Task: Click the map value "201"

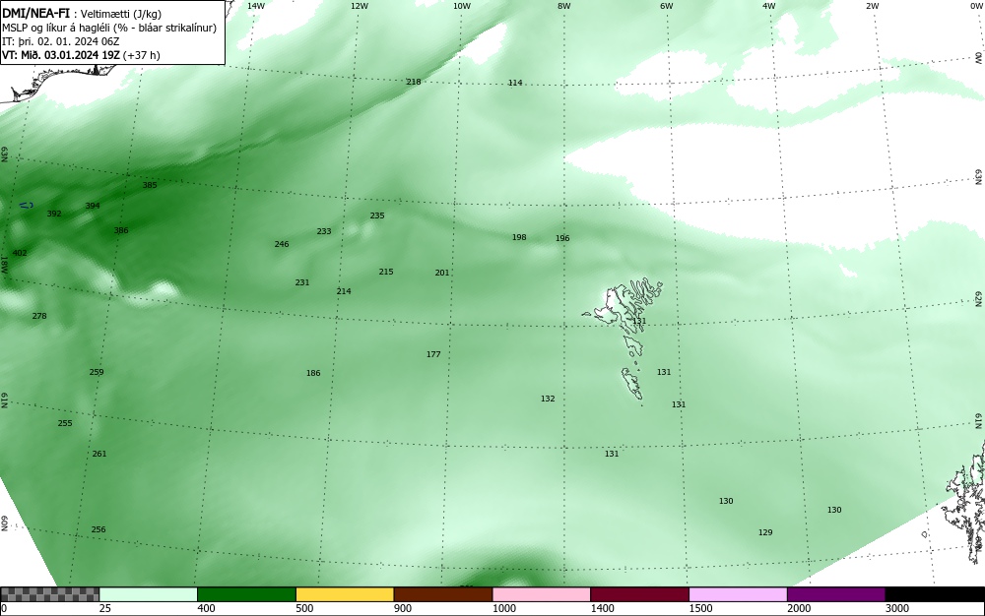Action: (x=442, y=273)
